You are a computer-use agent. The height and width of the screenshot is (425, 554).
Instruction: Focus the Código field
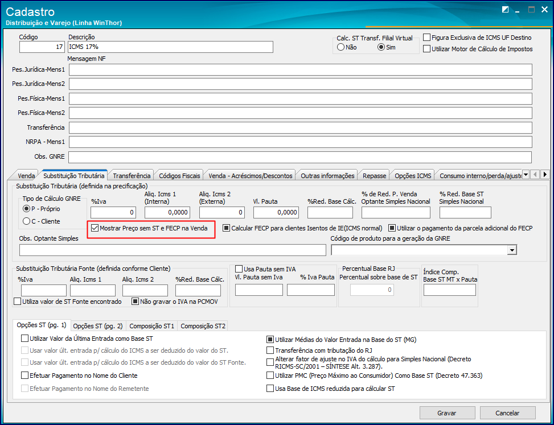pos(42,47)
